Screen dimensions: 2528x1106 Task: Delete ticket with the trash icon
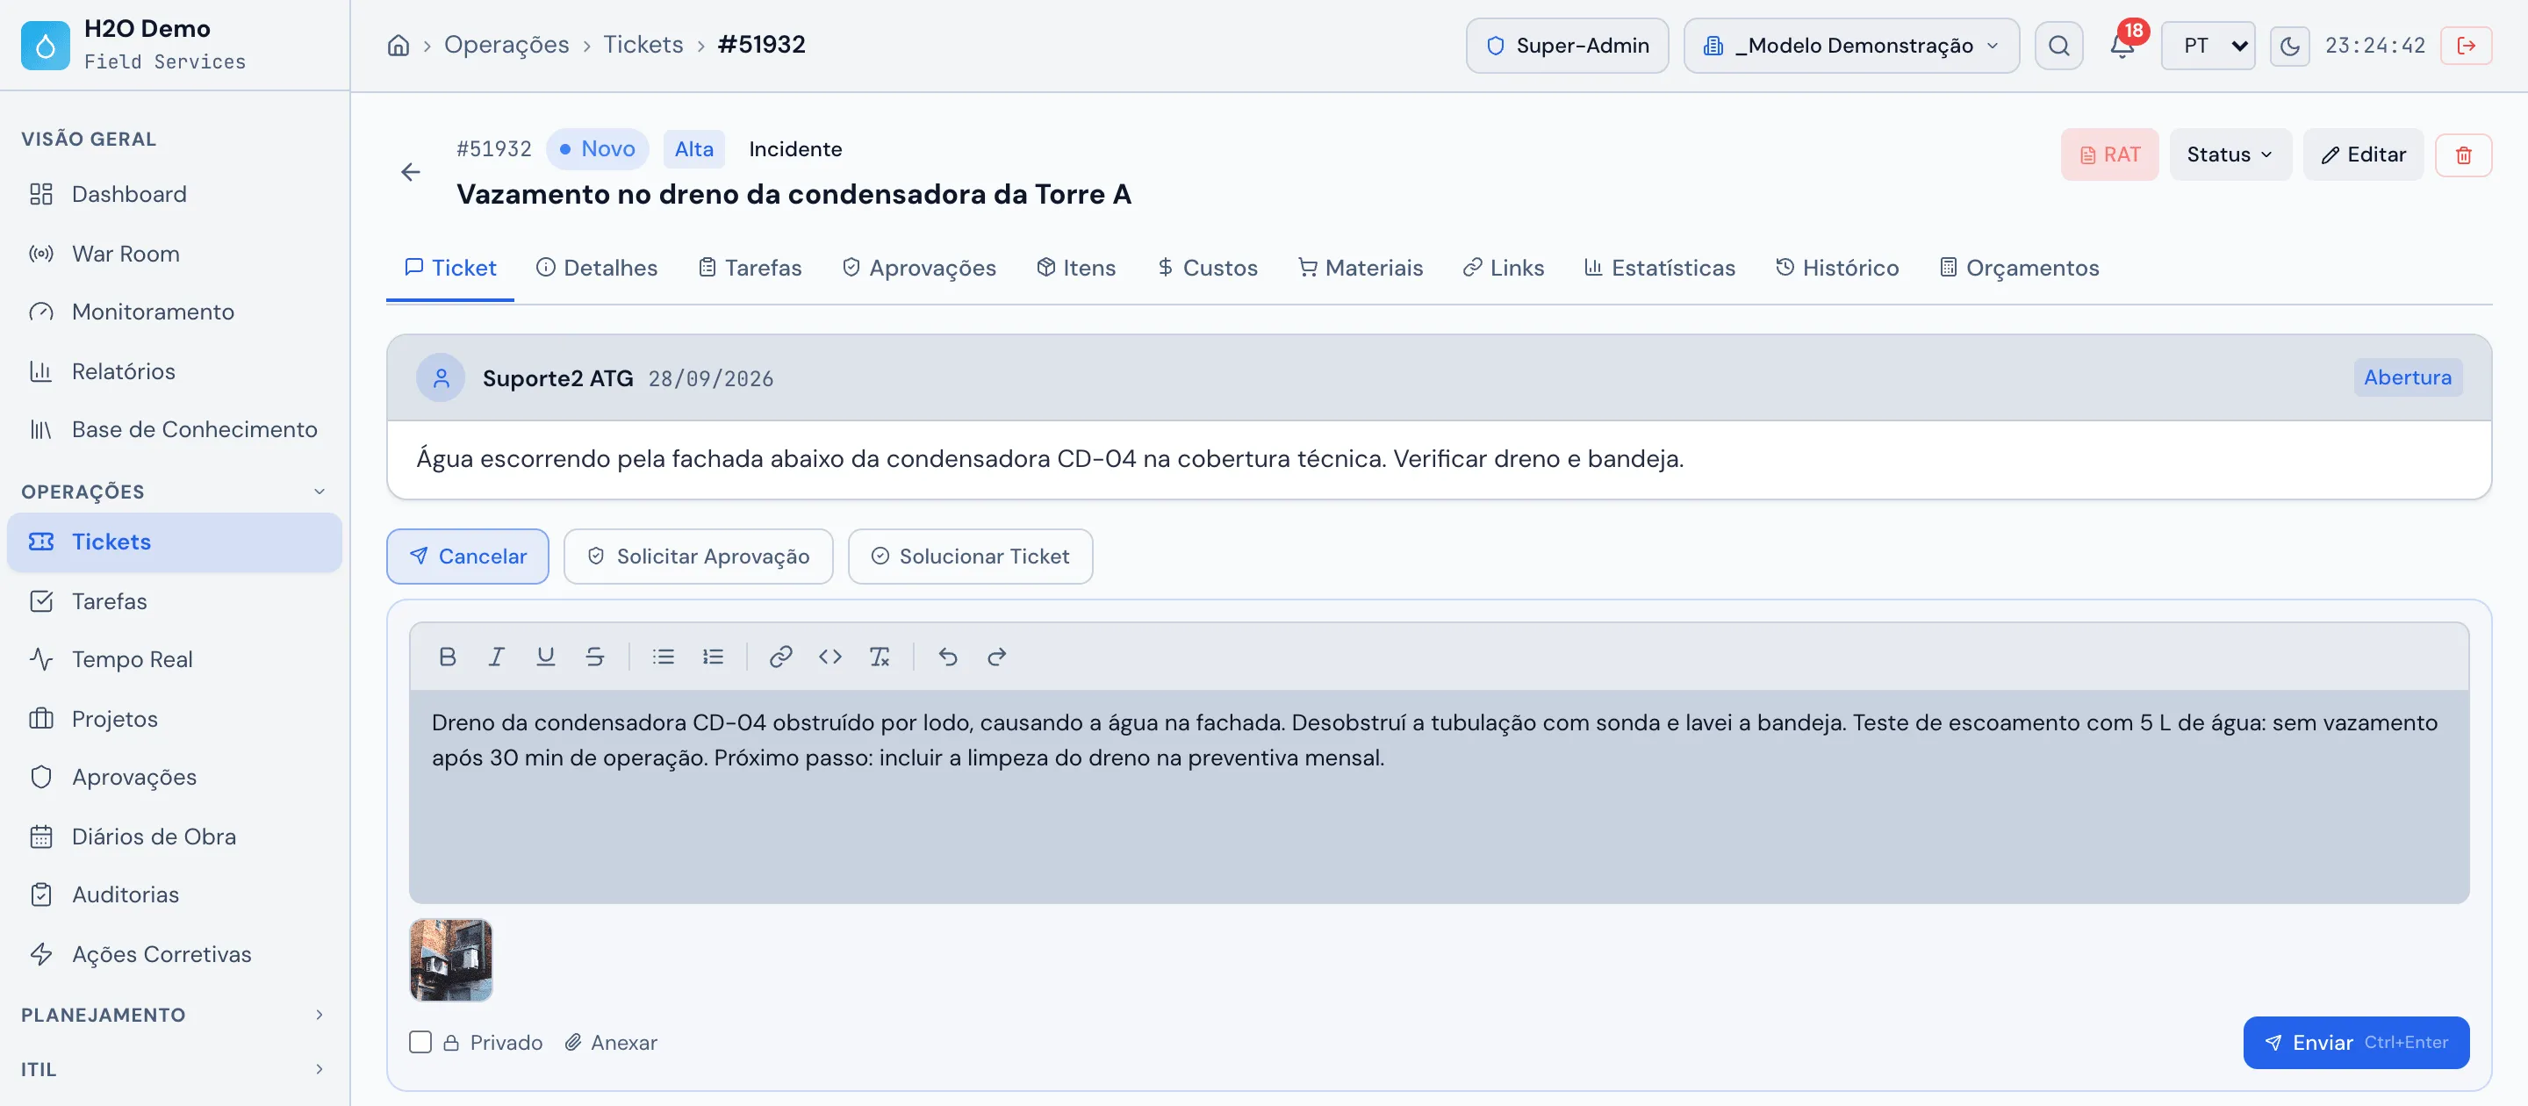click(2463, 155)
